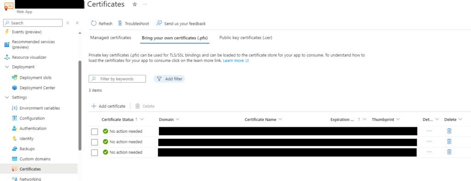The image size is (471, 181).
Task: Click the sidebar vertical scrollbar
Action: click(x=80, y=105)
